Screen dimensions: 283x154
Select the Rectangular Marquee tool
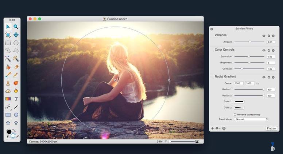tap(8, 43)
